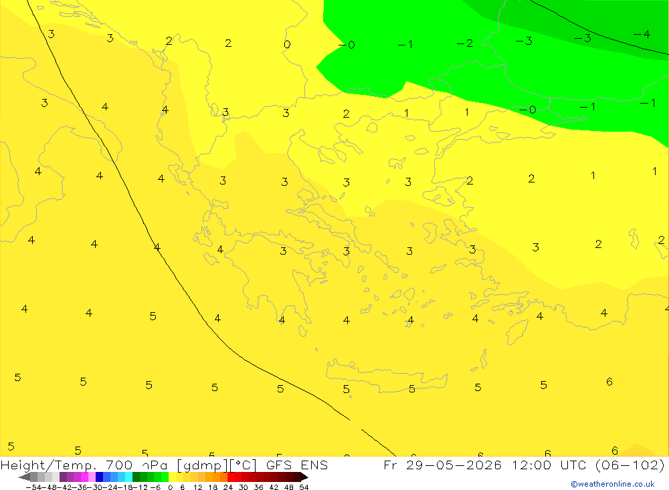Click the island of Crete on the map

386,375
